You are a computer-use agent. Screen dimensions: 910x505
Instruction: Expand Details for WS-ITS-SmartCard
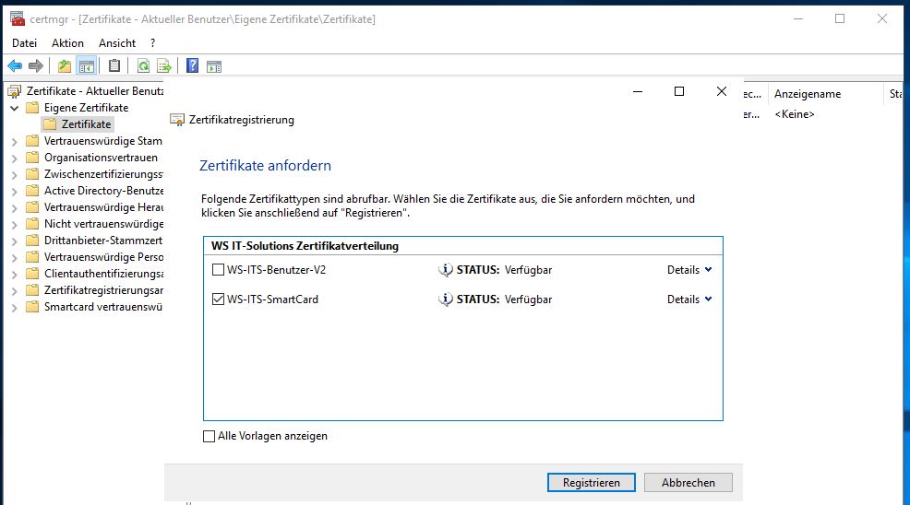click(x=689, y=299)
